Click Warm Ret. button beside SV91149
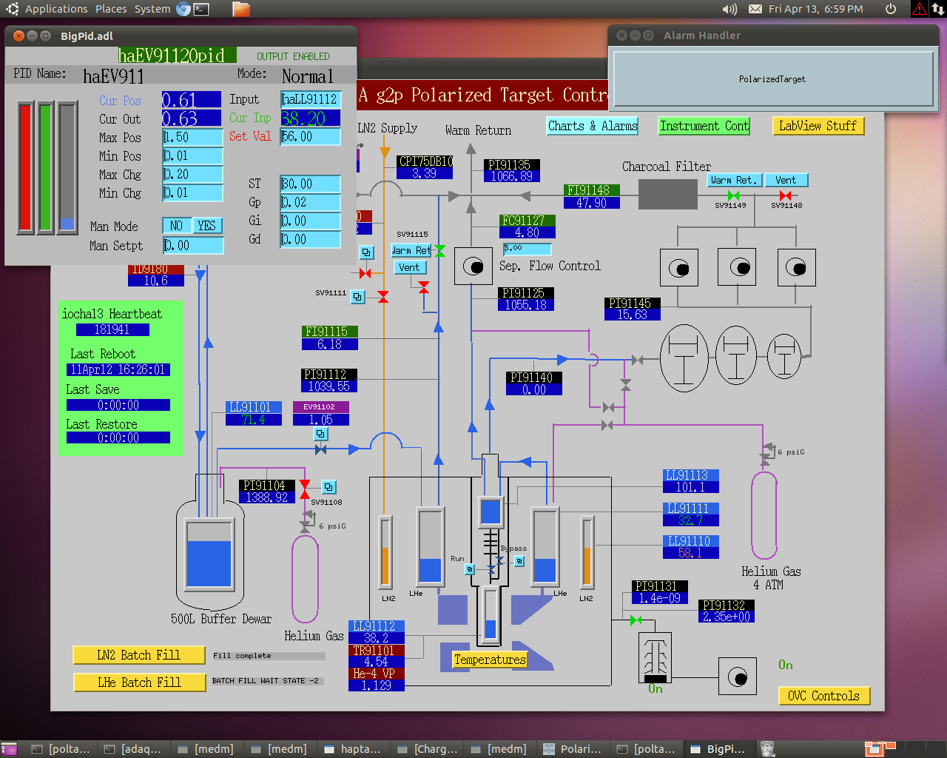 733,180
